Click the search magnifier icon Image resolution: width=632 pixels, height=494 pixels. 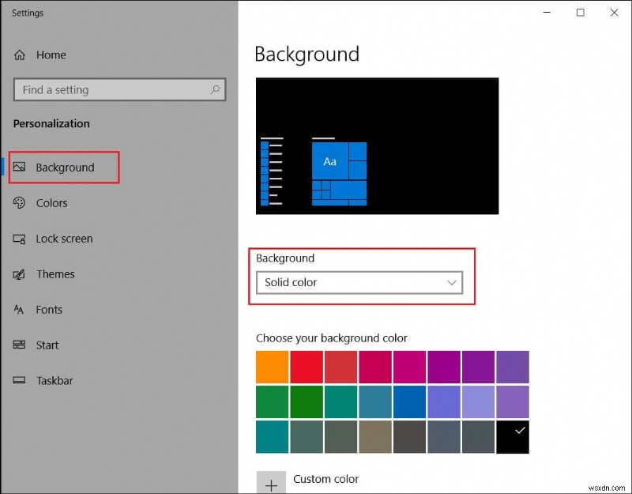pyautogui.click(x=215, y=89)
